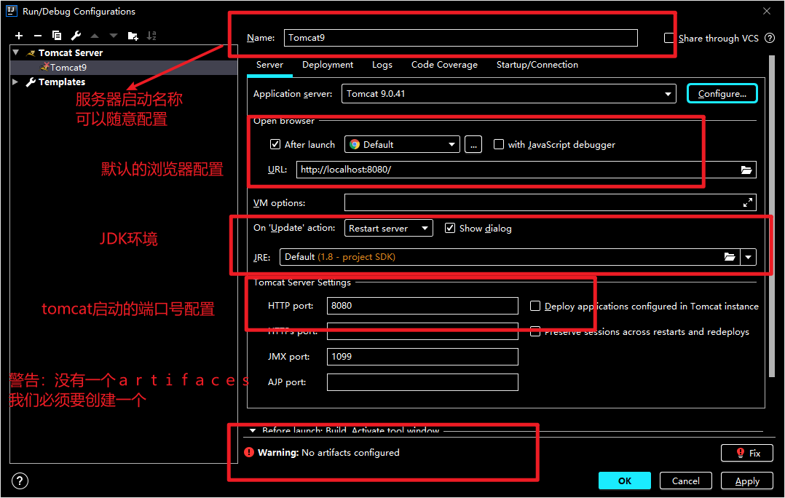Toggle Share through VCS checkbox

pos(668,38)
